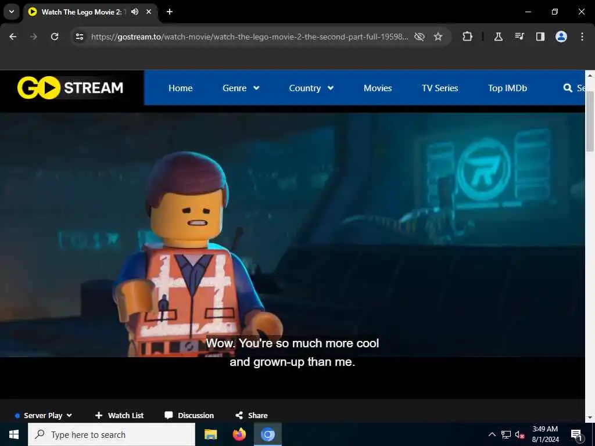Open the Windows Start menu

(x=14, y=434)
